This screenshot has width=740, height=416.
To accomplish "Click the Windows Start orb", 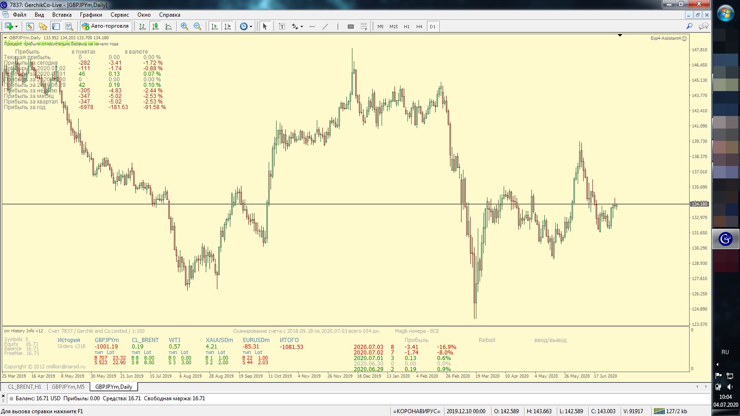I will (x=725, y=13).
